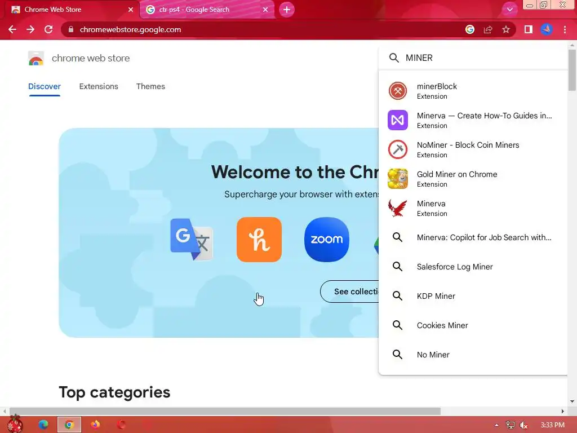This screenshot has width=577, height=433.
Task: Search for Salesforce Log Miner
Action: click(473, 267)
